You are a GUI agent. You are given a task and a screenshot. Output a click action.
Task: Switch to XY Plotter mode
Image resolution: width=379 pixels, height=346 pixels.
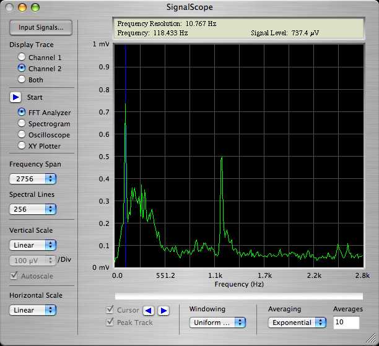coord(22,146)
